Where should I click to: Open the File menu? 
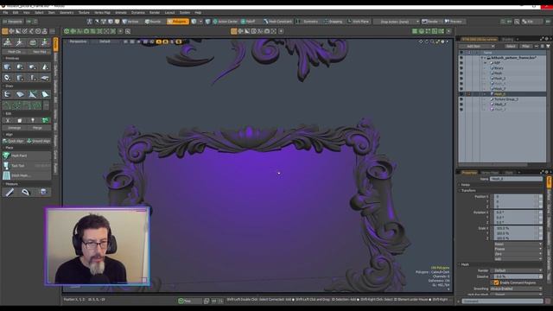pyautogui.click(x=5, y=13)
